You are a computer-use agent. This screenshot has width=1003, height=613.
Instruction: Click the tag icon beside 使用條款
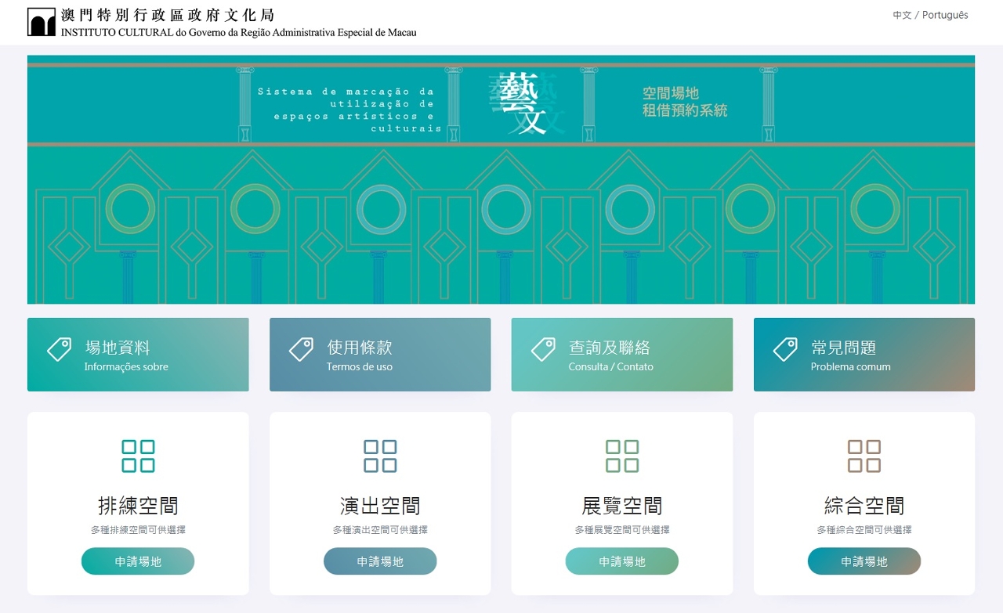301,349
